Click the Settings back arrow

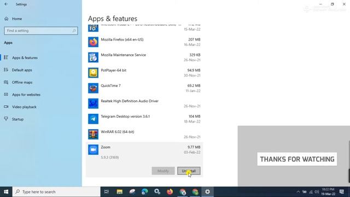(6, 4)
